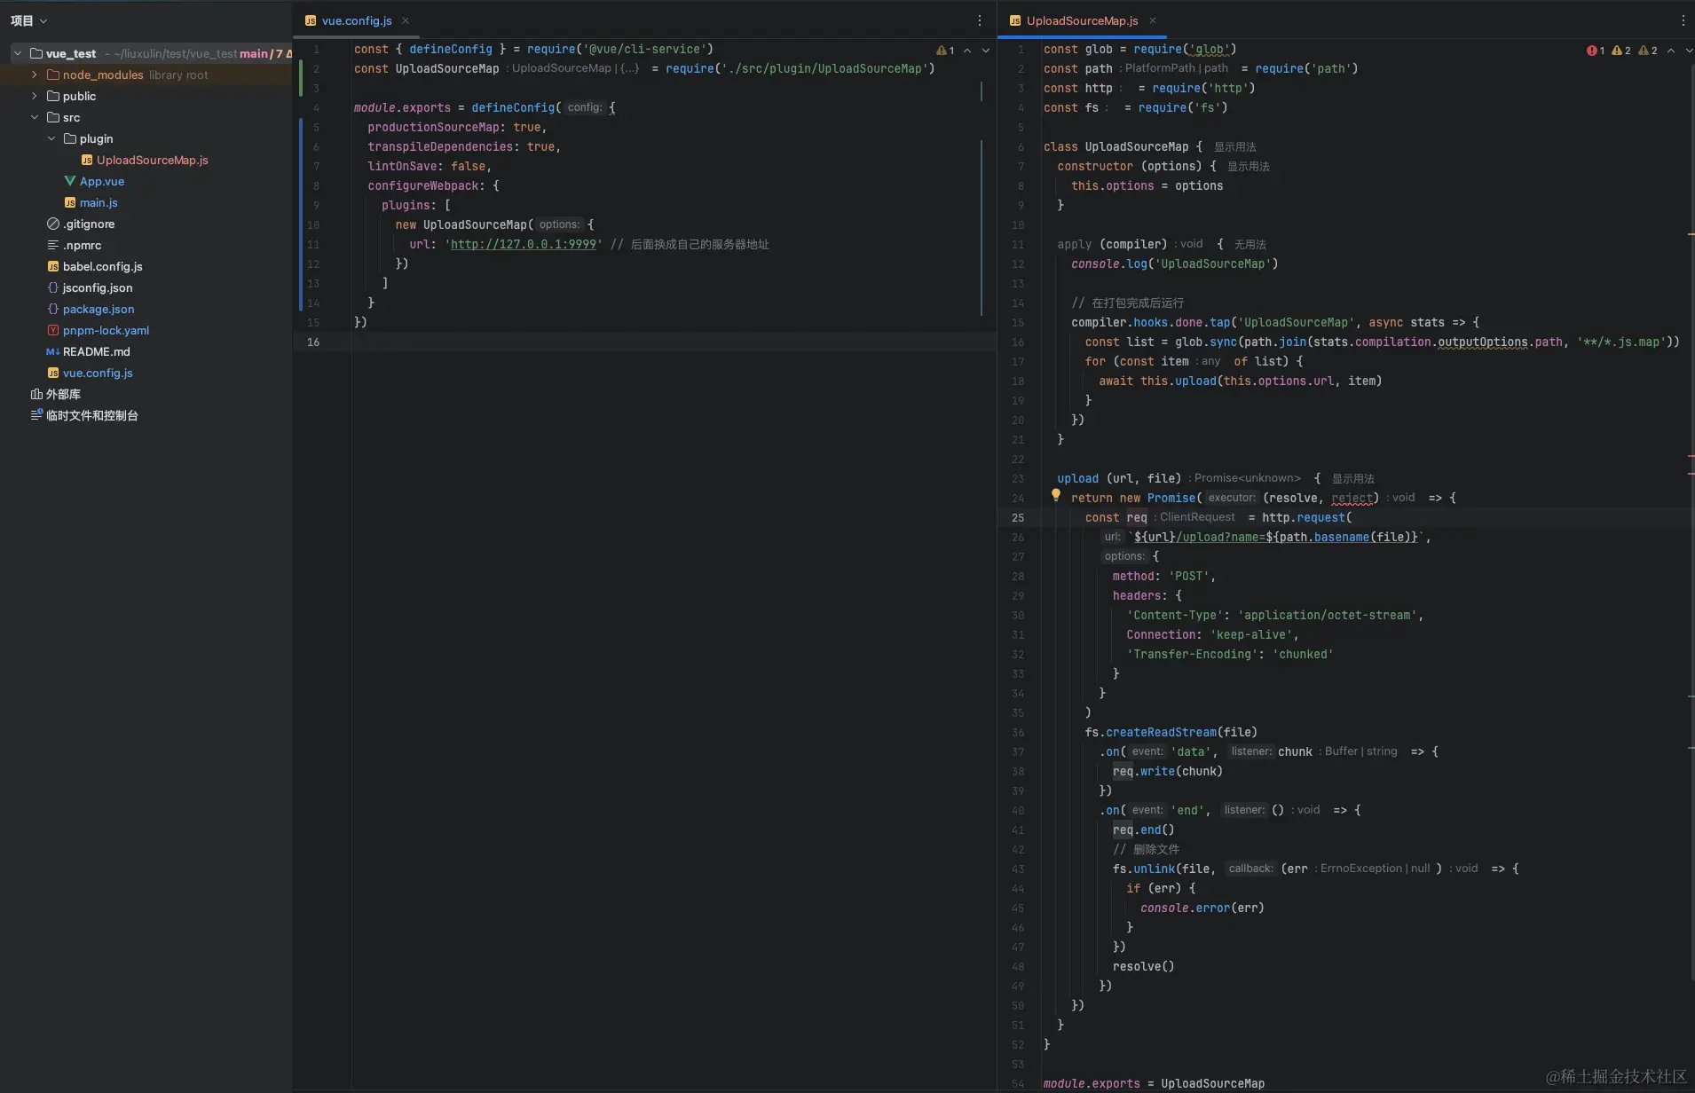Open the 项目 view dropdown

click(x=28, y=20)
